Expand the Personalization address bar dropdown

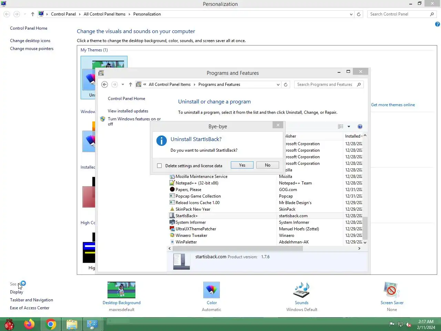[351, 14]
